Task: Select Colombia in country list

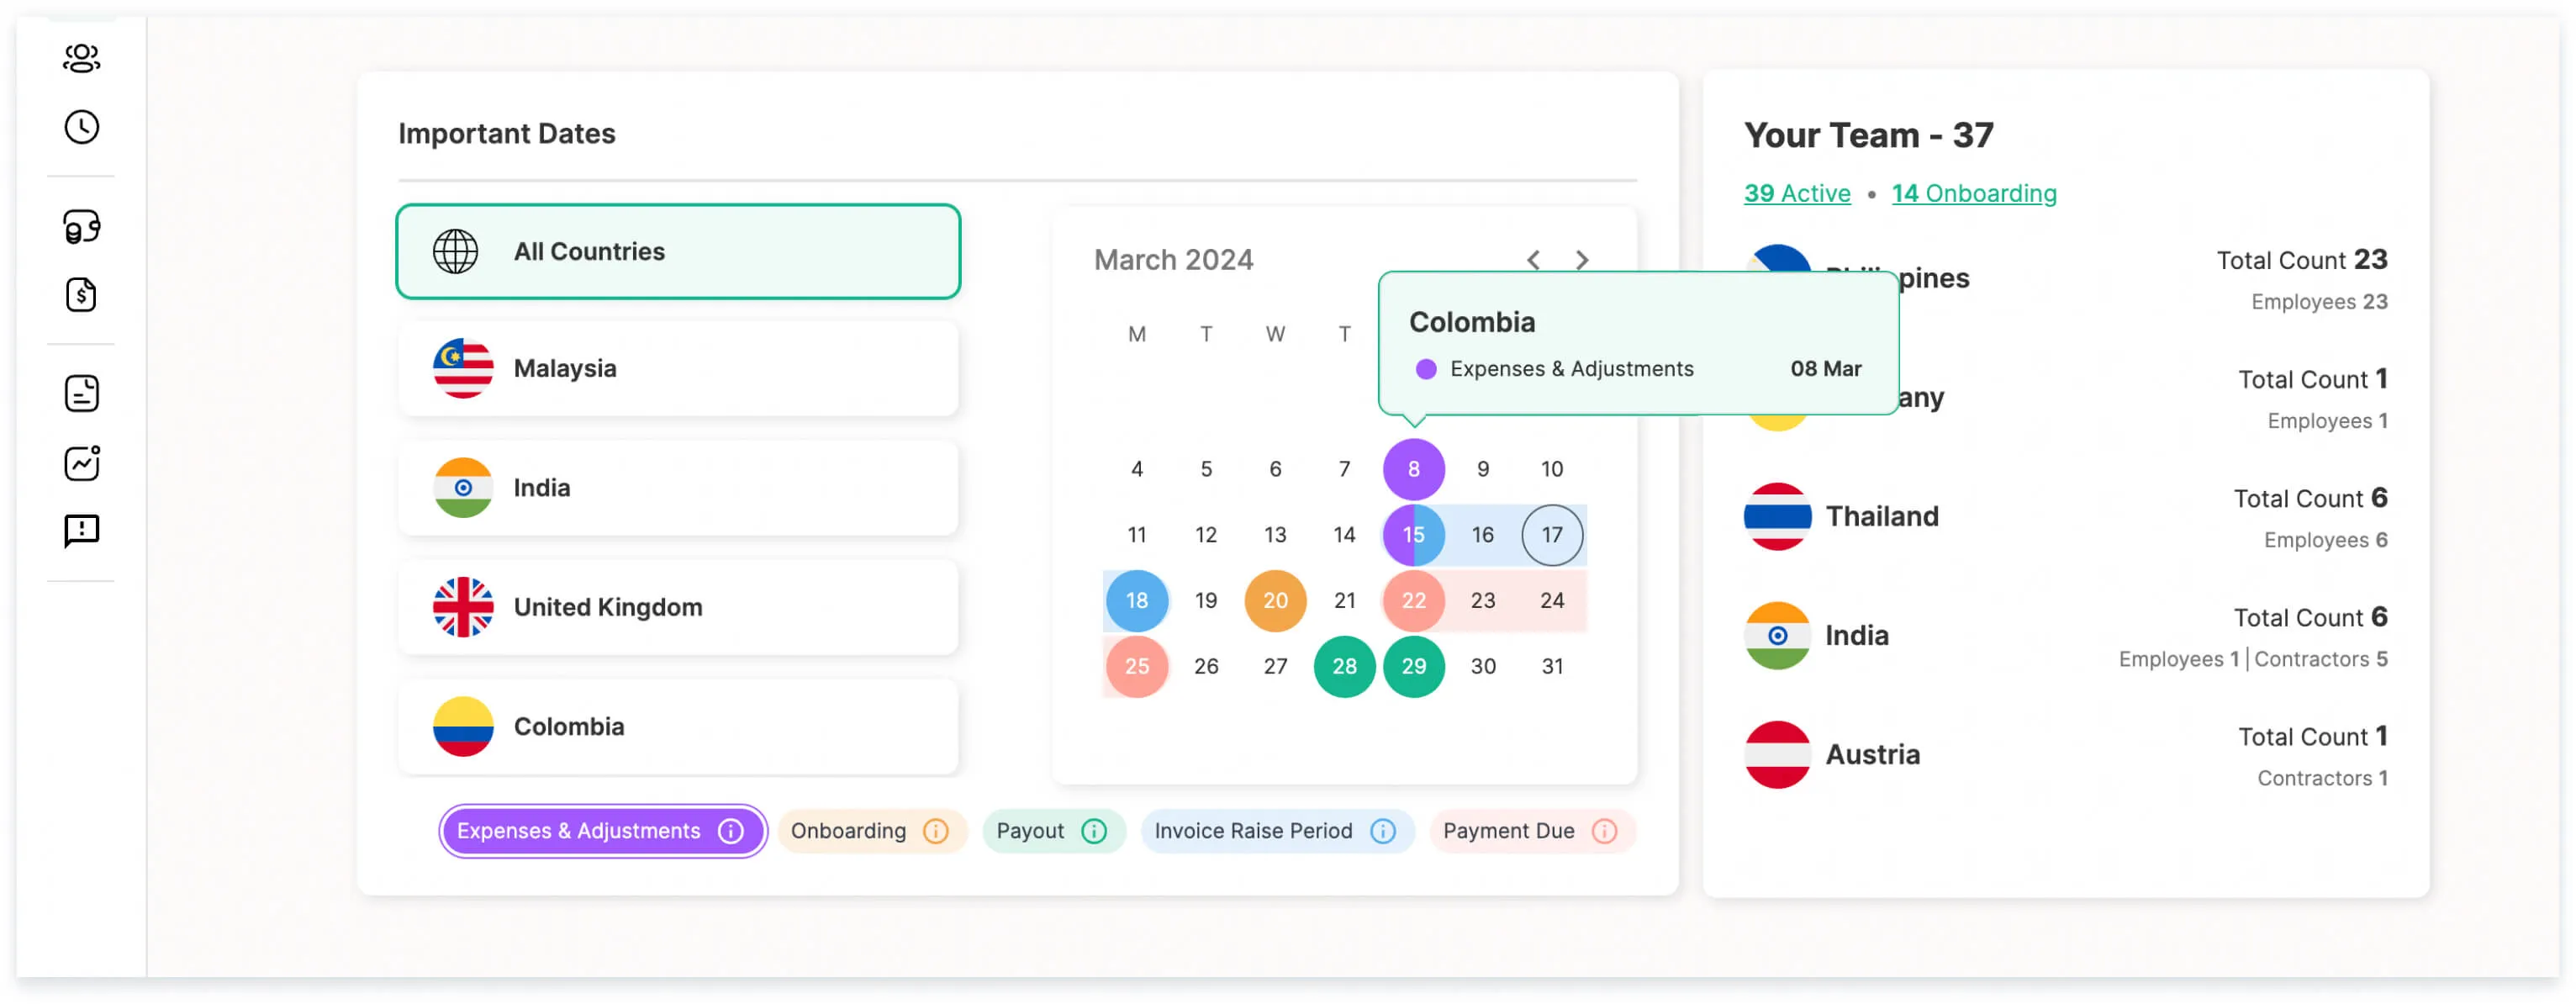Action: tap(678, 727)
